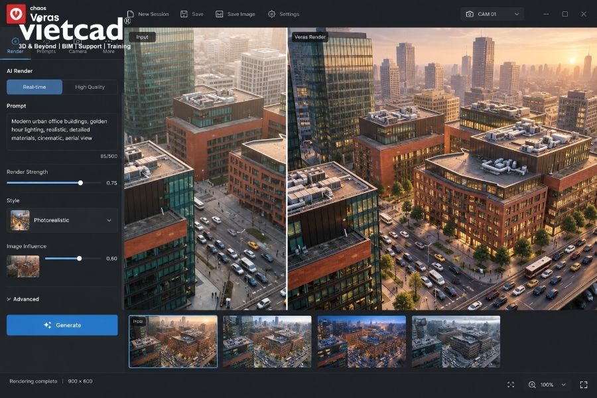Click the red Chaos Veras logo icon
The width and height of the screenshot is (597, 398).
click(x=16, y=14)
